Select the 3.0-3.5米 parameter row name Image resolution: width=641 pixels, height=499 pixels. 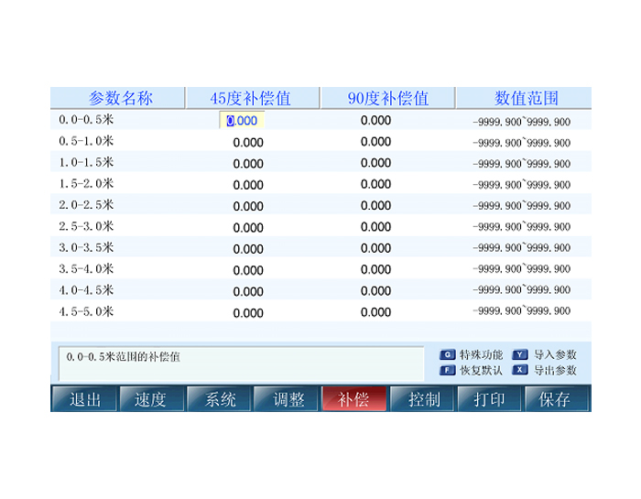[x=86, y=247]
